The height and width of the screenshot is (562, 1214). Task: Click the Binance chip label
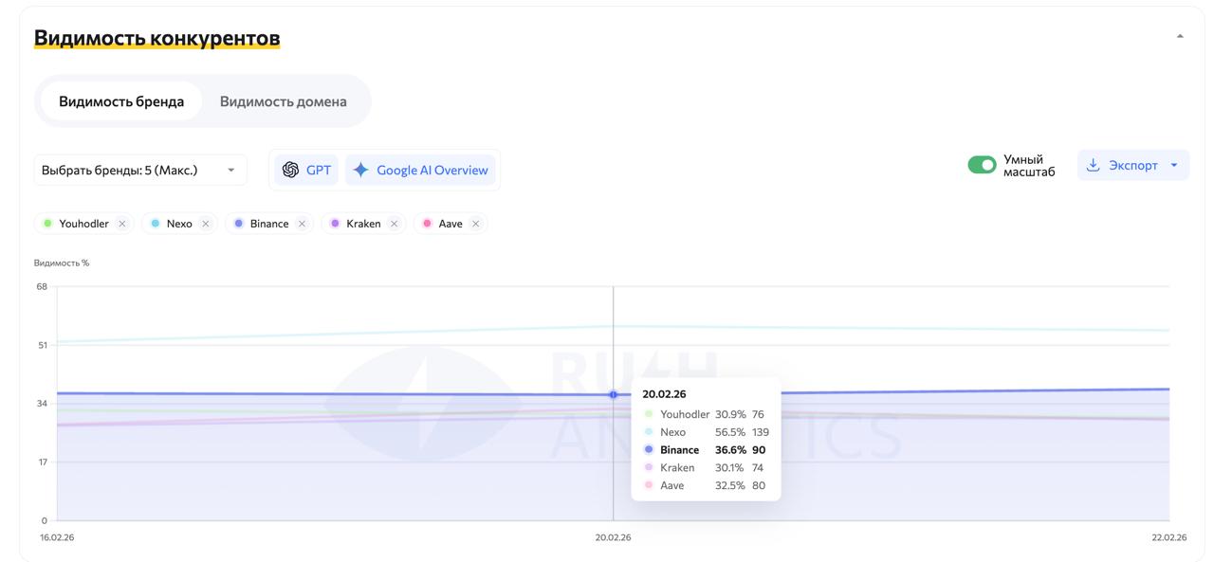[x=269, y=224]
